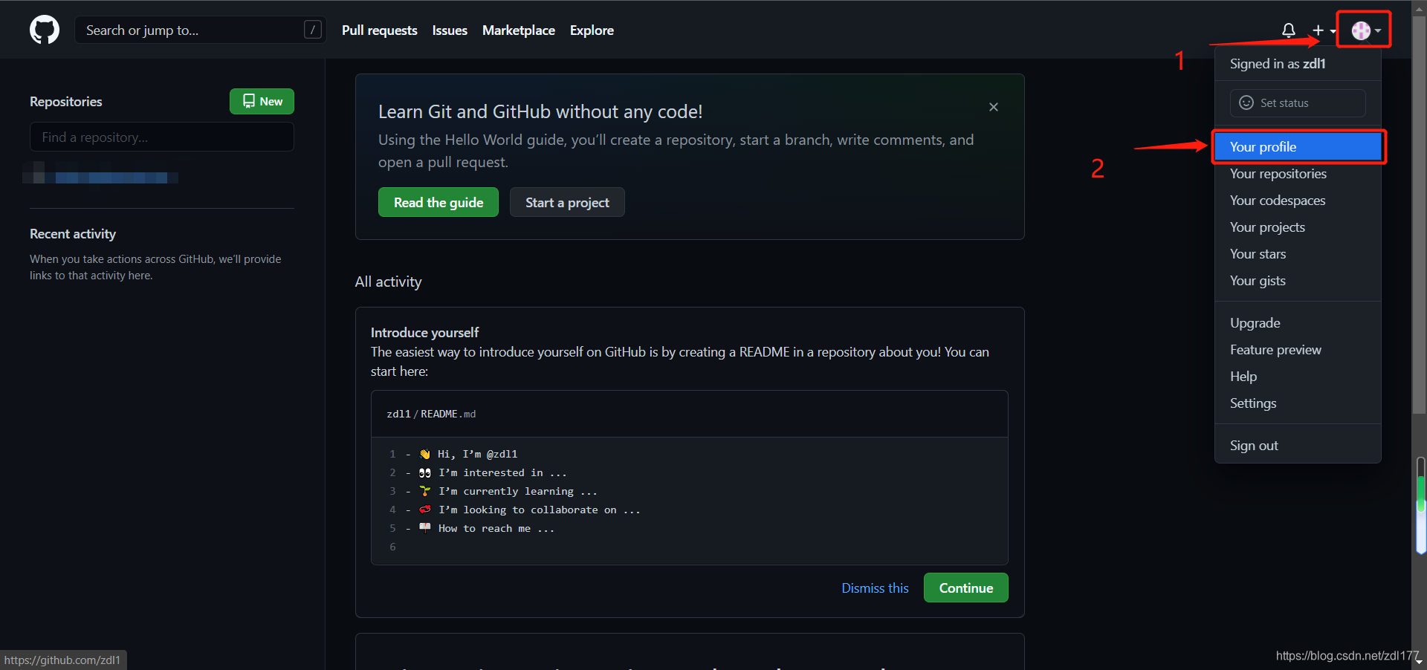Click the green Continue button
Screen dimensions: 1427x670
click(965, 588)
